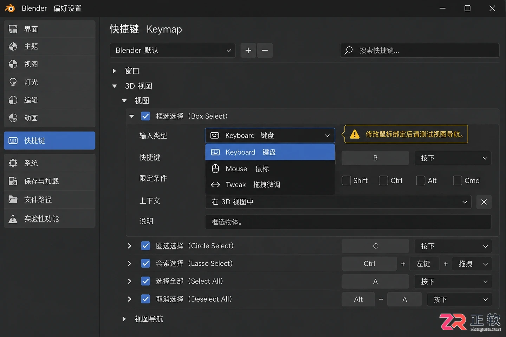Image resolution: width=506 pixels, height=337 pixels.
Task: Open the 拖拽 event dropdown for Lasso Select
Action: pyautogui.click(x=472, y=264)
